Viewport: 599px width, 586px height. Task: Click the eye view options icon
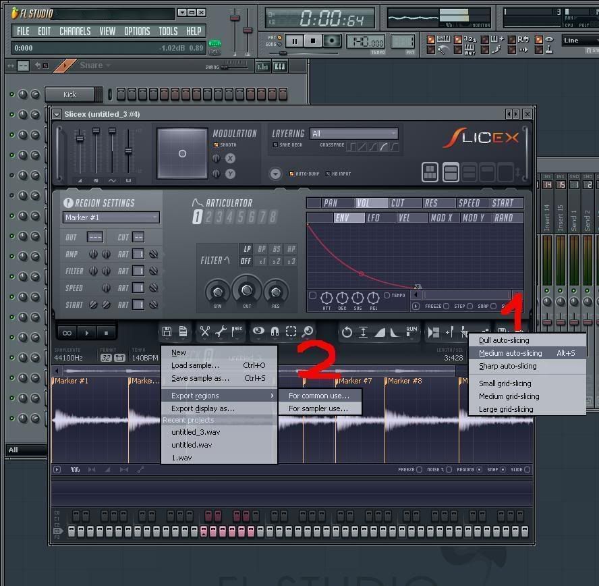pyautogui.click(x=258, y=331)
